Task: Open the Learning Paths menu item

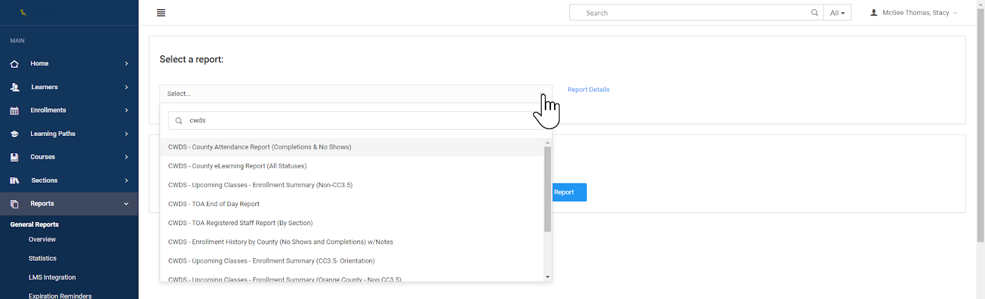Action: coord(69,134)
